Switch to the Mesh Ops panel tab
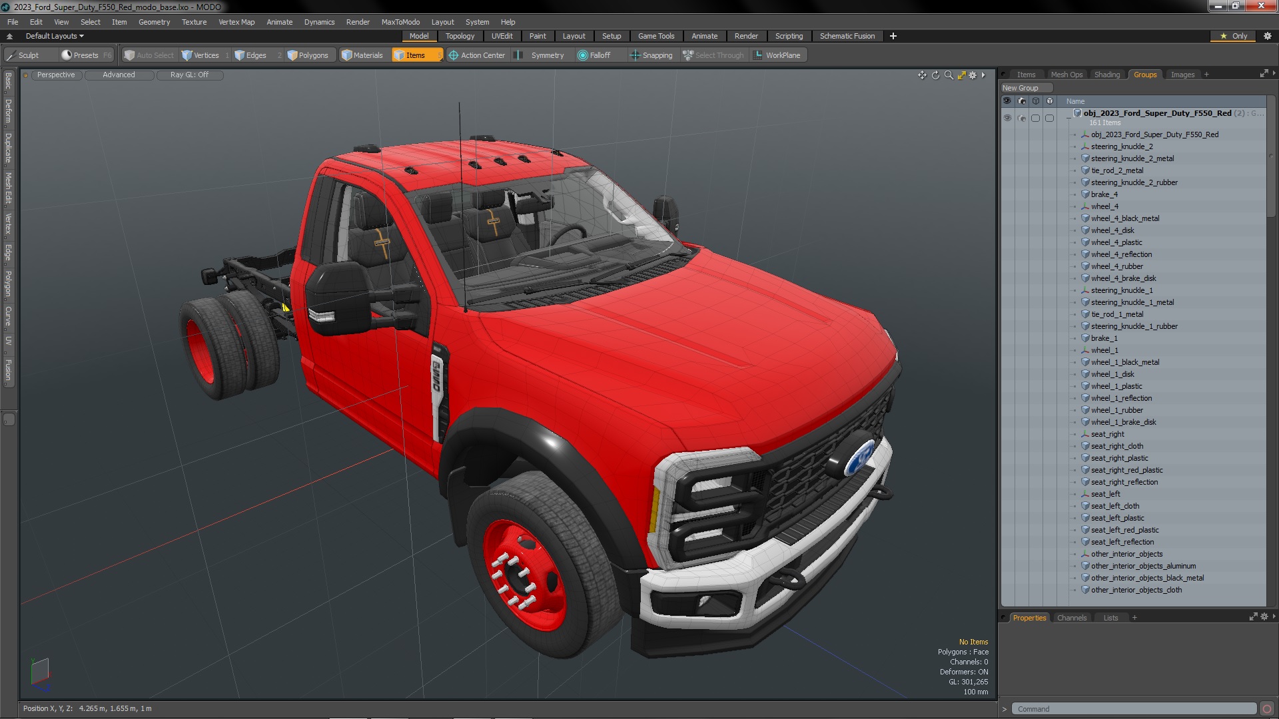Viewport: 1279px width, 719px height. (1066, 75)
